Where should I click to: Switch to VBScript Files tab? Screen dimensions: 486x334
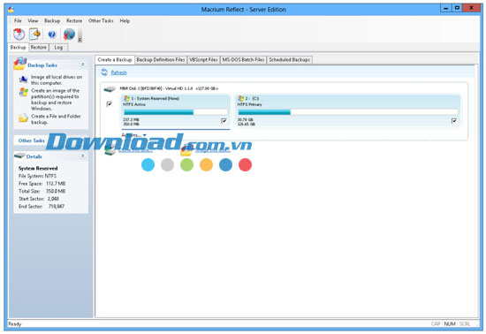pos(203,60)
